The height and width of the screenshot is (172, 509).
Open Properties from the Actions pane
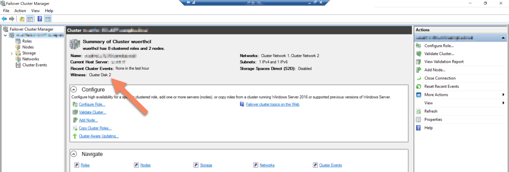pyautogui.click(x=433, y=119)
